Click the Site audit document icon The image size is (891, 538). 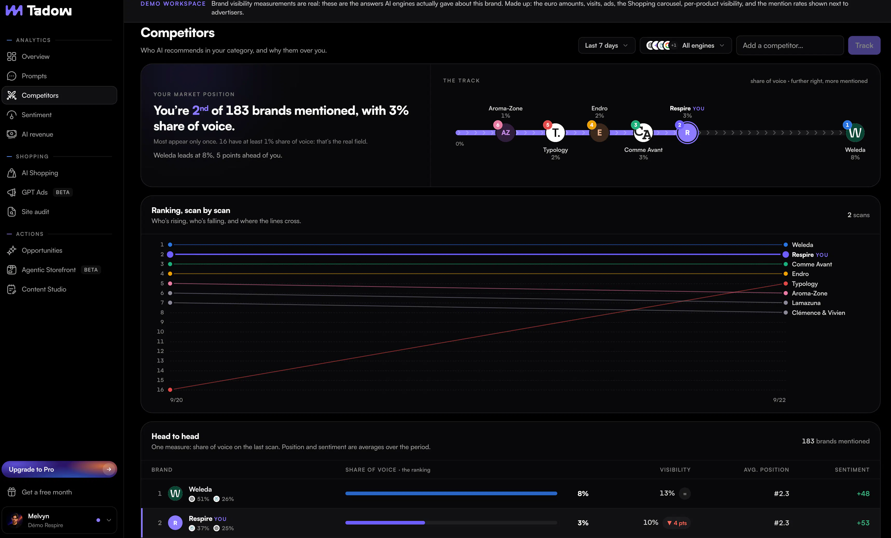(12, 212)
